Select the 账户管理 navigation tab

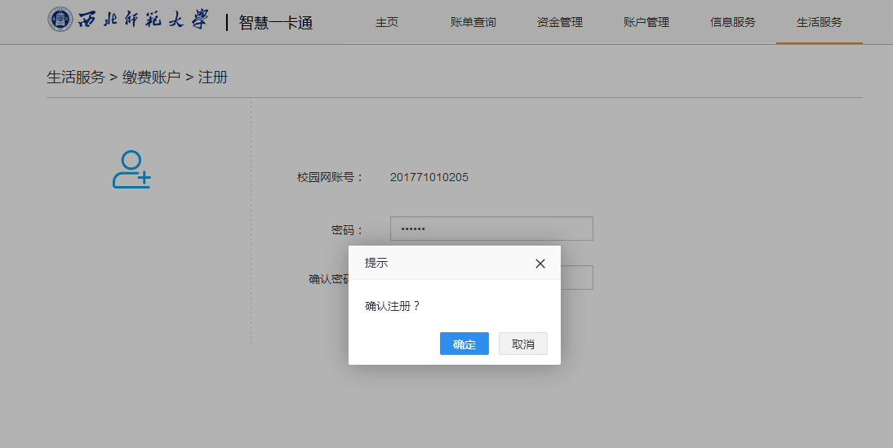point(646,22)
